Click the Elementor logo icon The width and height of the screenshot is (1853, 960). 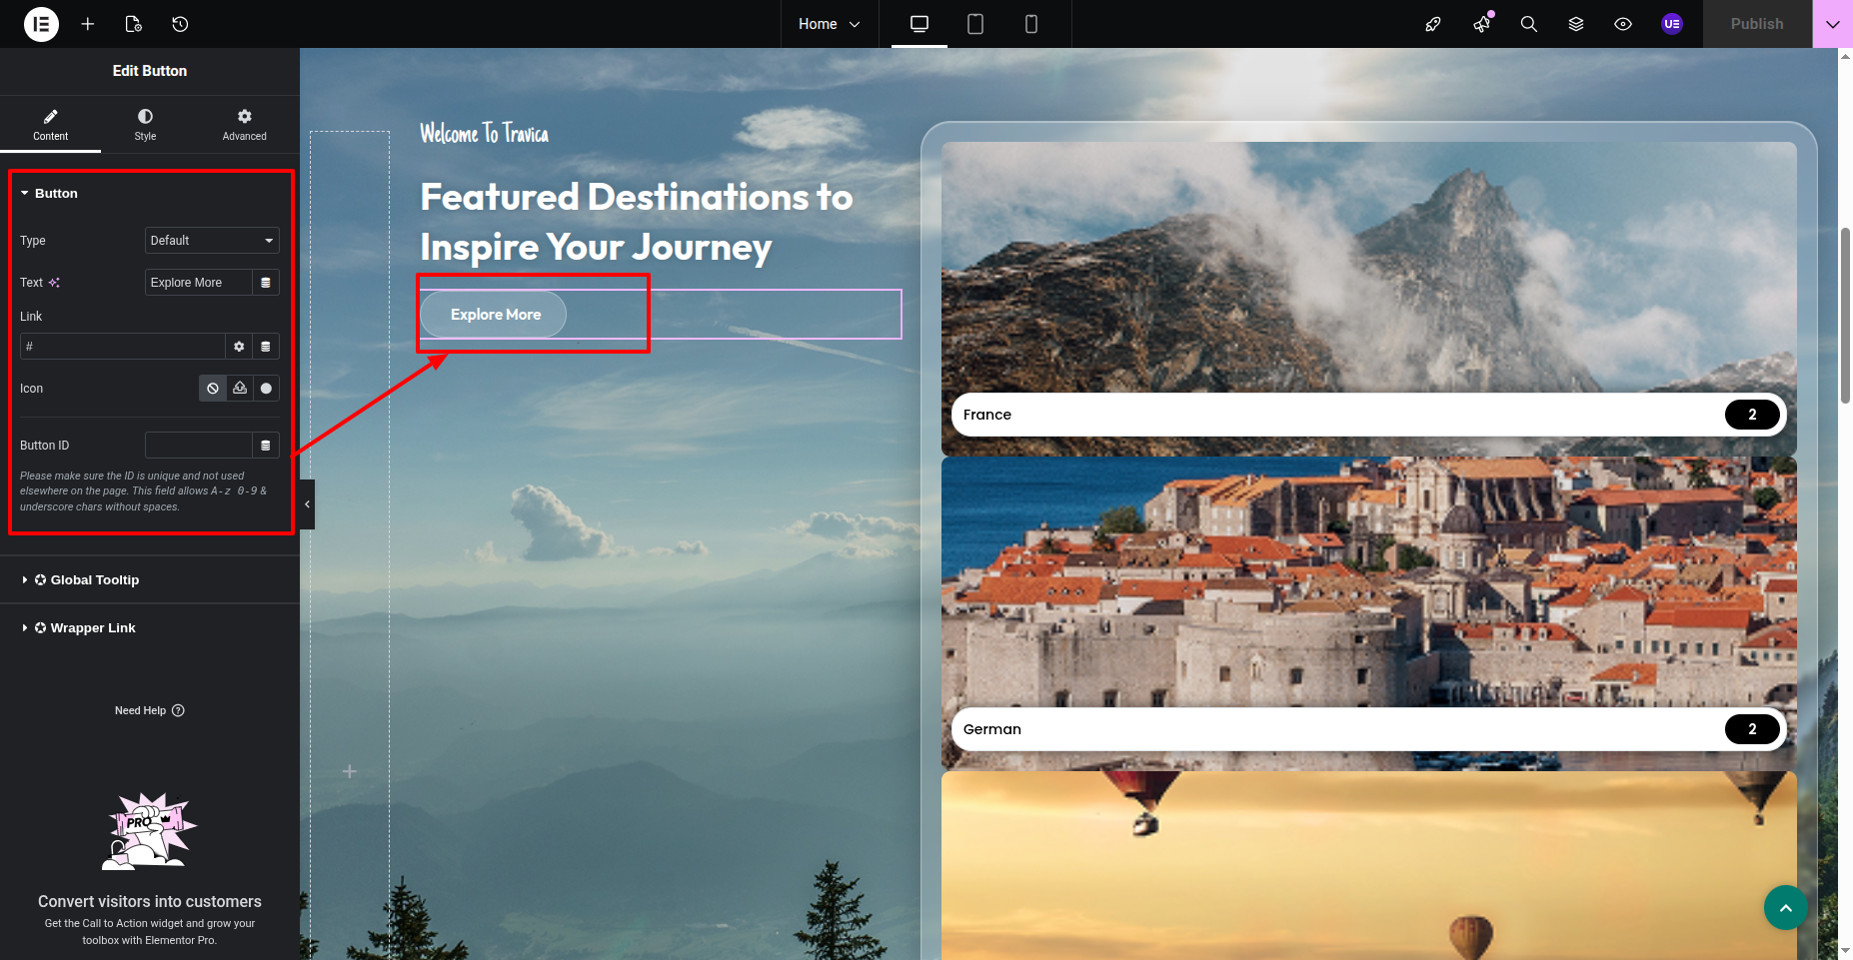pyautogui.click(x=41, y=24)
